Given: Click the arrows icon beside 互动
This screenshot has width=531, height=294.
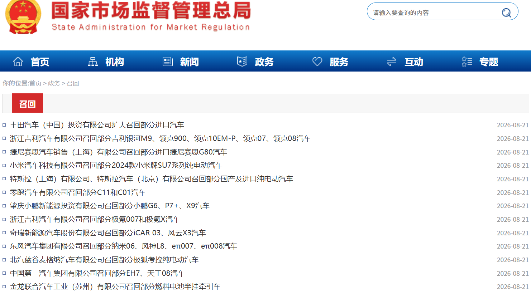Looking at the screenshot, I should coord(392,62).
